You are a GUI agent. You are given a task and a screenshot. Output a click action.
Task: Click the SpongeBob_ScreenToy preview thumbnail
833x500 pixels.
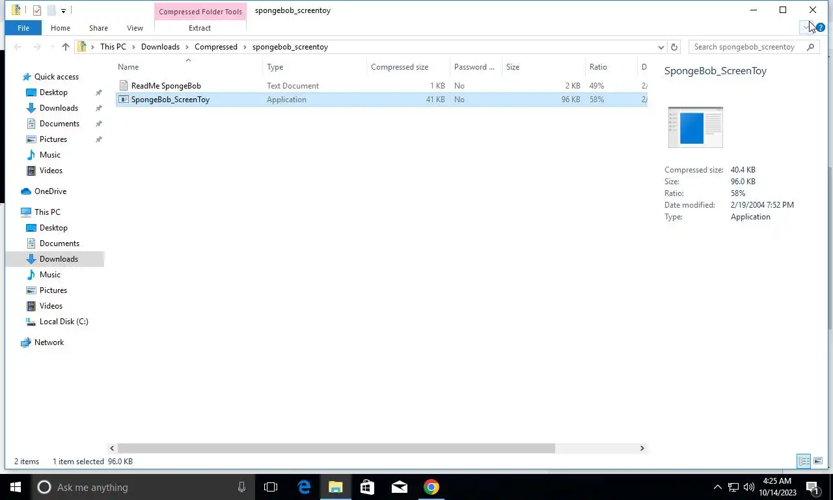click(x=695, y=127)
